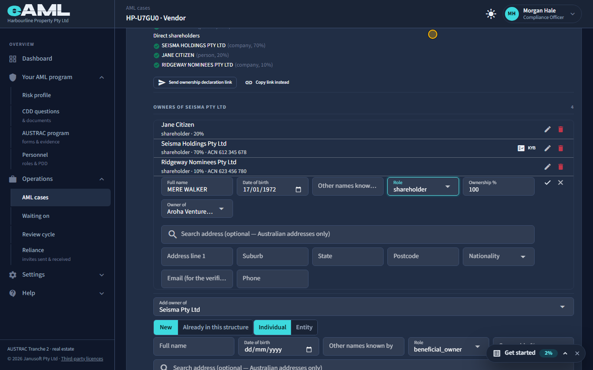Switch to Already in this structure
Image resolution: width=593 pixels, height=370 pixels.
[215, 327]
